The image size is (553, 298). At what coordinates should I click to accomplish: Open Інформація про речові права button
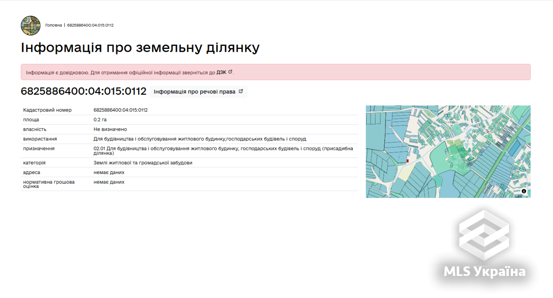coord(198,92)
